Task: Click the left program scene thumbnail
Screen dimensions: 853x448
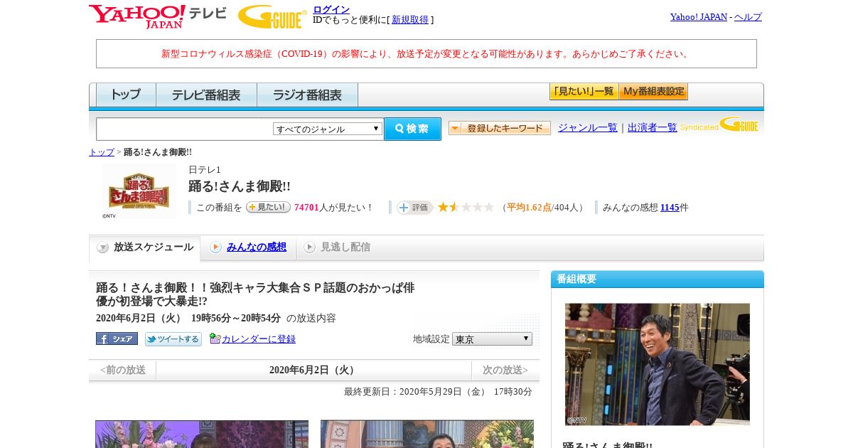Action: point(202,434)
